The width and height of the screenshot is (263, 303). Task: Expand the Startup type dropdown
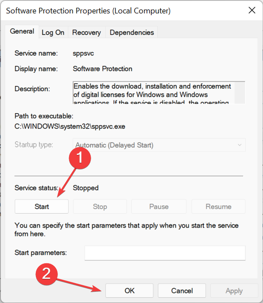tap(159, 145)
